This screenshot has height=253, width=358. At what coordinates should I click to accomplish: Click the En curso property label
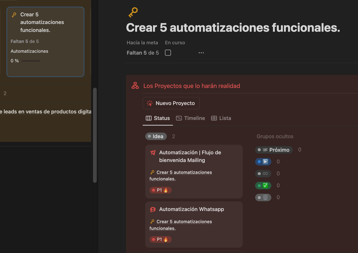coord(175,43)
